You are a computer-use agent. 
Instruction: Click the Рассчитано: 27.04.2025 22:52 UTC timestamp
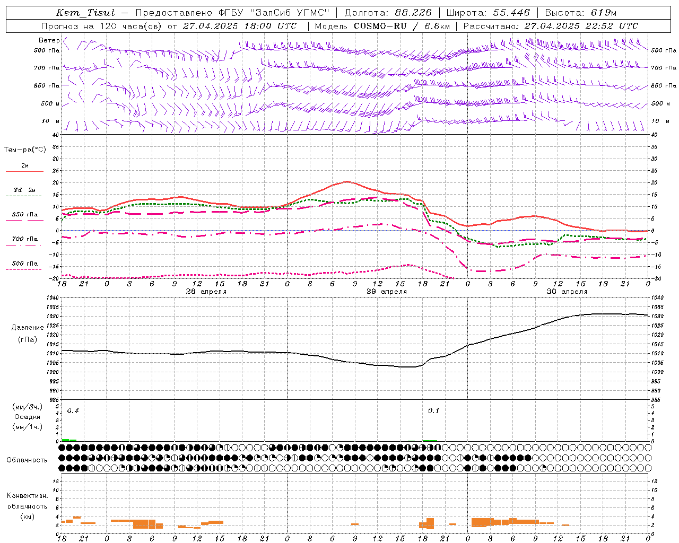[x=551, y=26]
